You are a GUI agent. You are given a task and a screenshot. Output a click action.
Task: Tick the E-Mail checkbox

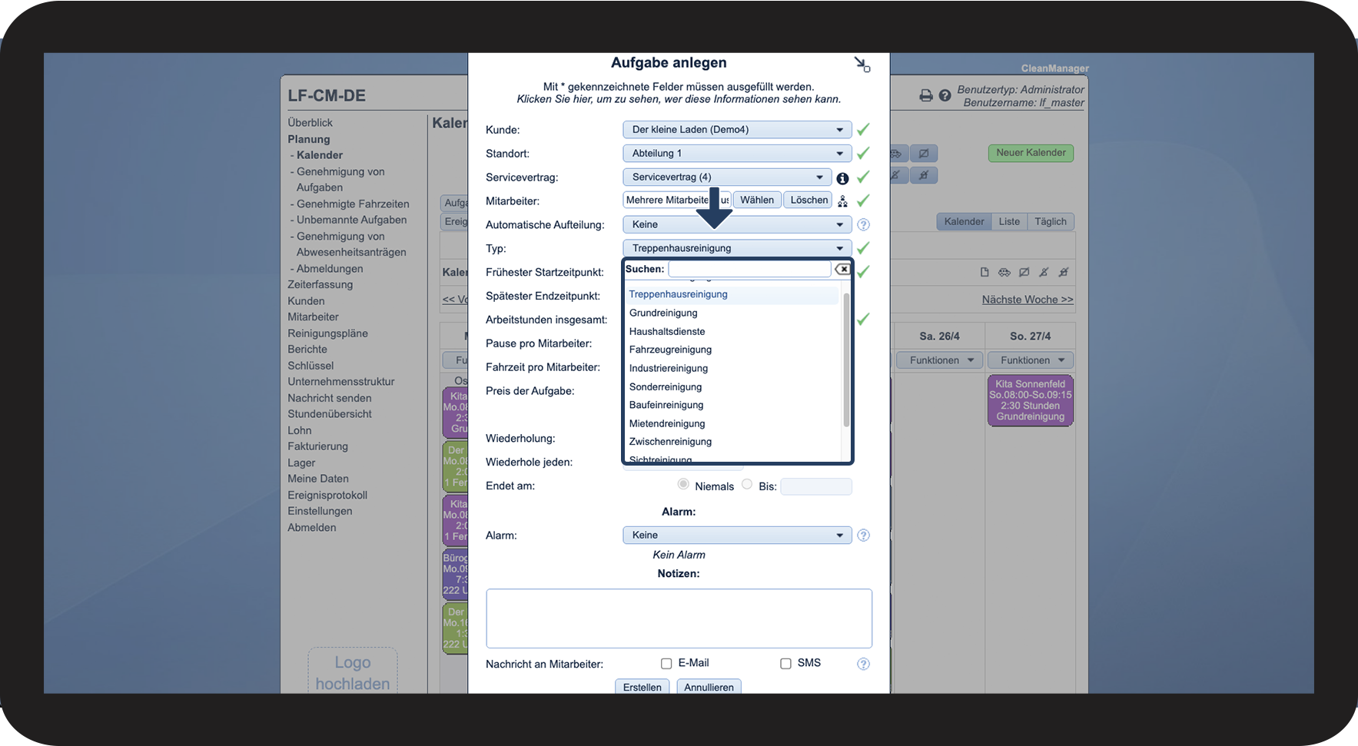pos(666,664)
